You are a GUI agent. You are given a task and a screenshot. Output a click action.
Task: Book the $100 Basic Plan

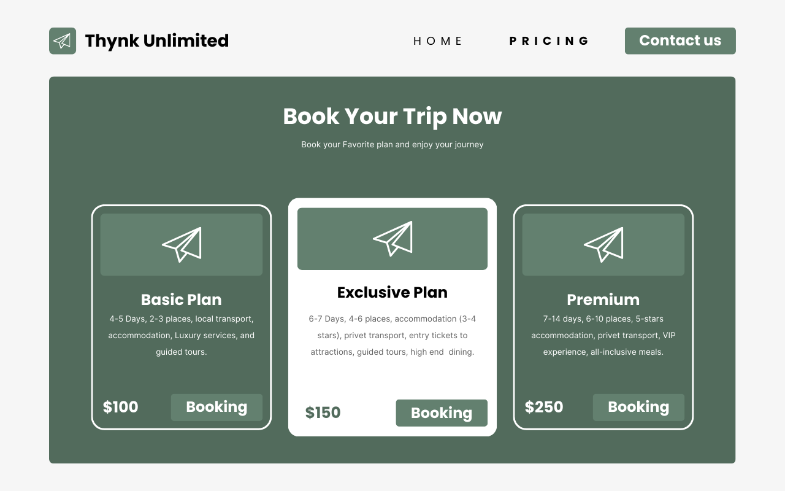coord(216,408)
